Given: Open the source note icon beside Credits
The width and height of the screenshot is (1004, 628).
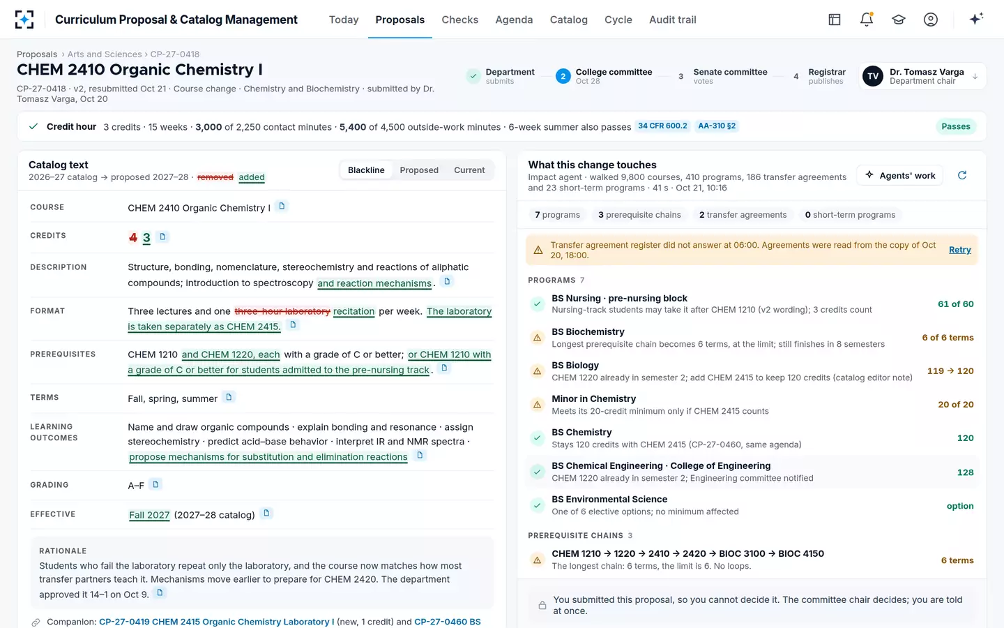Looking at the screenshot, I should tap(162, 237).
